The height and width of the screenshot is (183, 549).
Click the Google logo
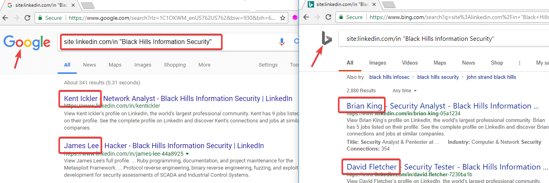click(27, 42)
